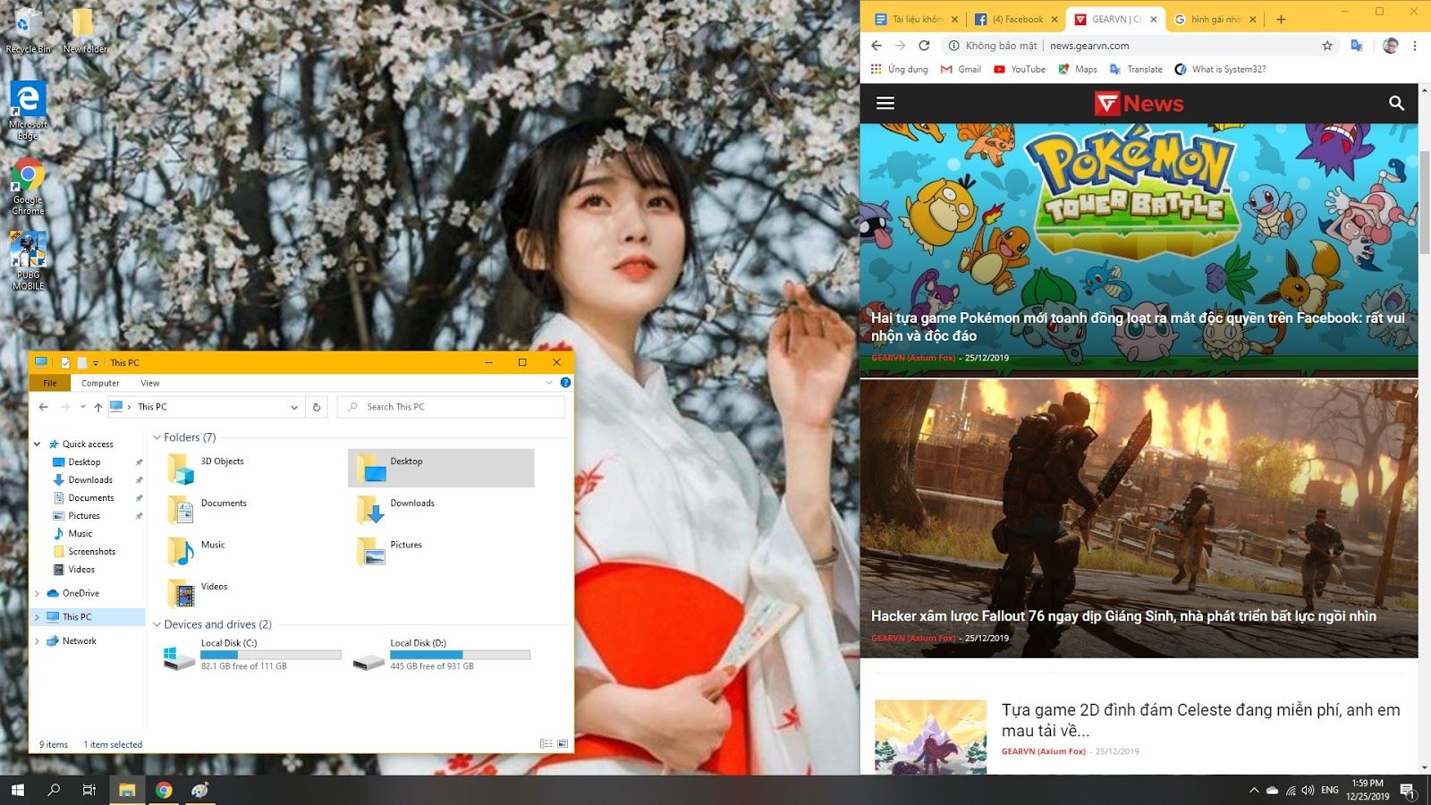The width and height of the screenshot is (1431, 805).
Task: Open the Action Center notification icon
Action: [x=1408, y=791]
